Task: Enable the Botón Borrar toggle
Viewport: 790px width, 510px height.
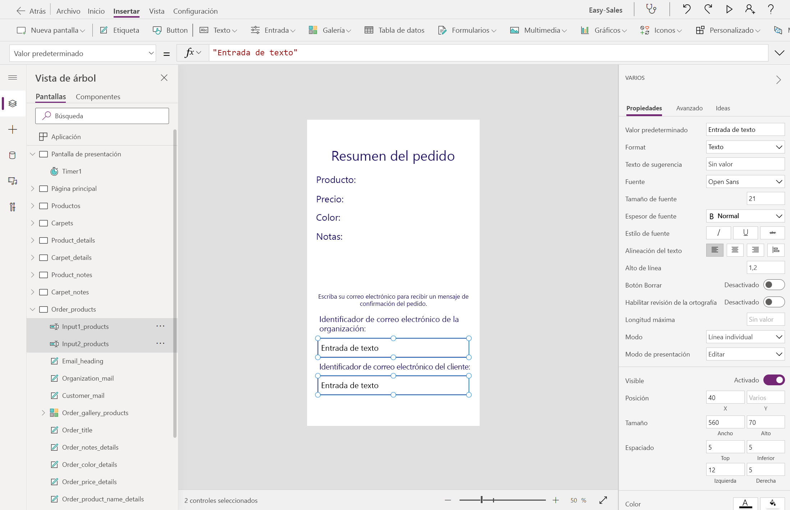Action: (x=775, y=285)
